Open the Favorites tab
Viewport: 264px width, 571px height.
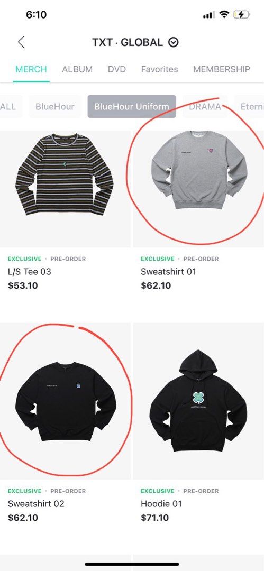click(x=159, y=69)
